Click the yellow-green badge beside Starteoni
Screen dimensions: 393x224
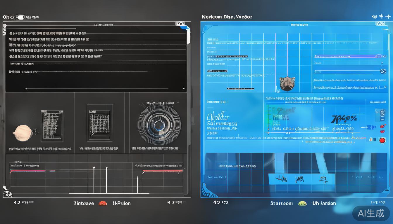click(x=302, y=203)
